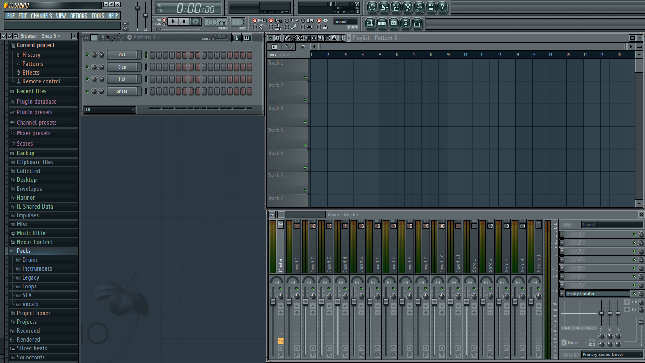The width and height of the screenshot is (645, 363).
Task: Toggle Fruity Limiter effect enable light
Action: [x=634, y=294]
